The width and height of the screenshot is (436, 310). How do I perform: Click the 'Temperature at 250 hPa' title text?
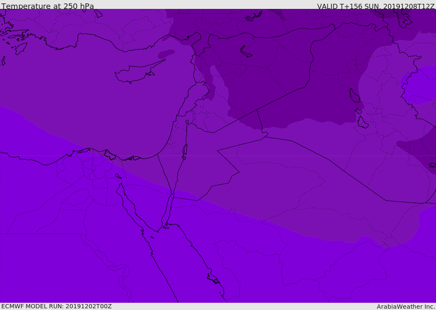coord(48,6)
